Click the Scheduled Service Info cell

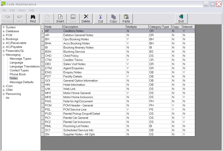94,130
